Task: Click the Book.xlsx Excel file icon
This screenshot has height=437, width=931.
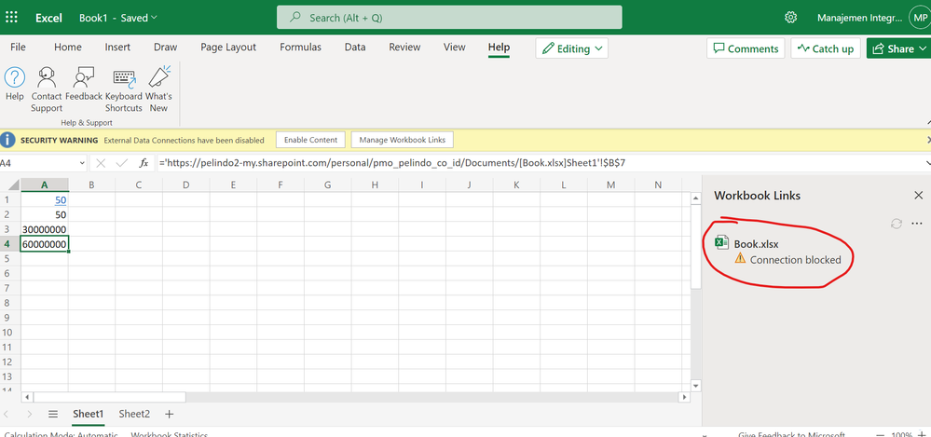Action: point(721,242)
